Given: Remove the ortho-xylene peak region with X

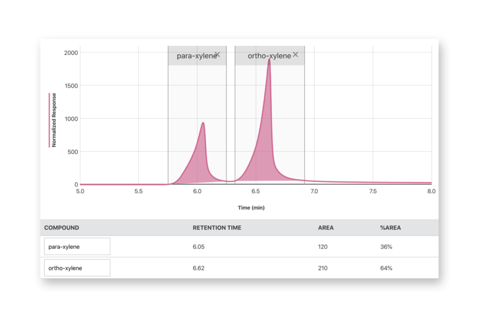Looking at the screenshot, I should click(x=295, y=54).
